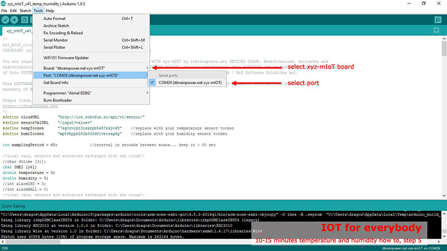Click the editor scroll up arrow
The height and width of the screenshot is (251, 447).
pos(444,38)
